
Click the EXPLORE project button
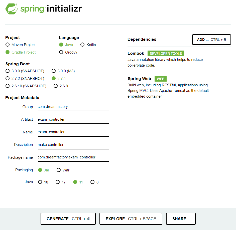131,219
